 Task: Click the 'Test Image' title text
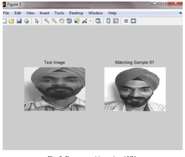pyautogui.click(x=55, y=62)
